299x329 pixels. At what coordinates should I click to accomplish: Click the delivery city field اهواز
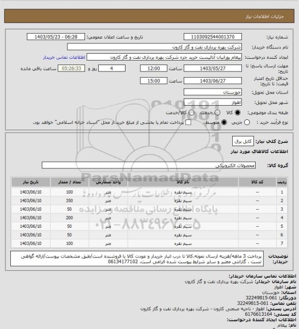click(x=213, y=102)
